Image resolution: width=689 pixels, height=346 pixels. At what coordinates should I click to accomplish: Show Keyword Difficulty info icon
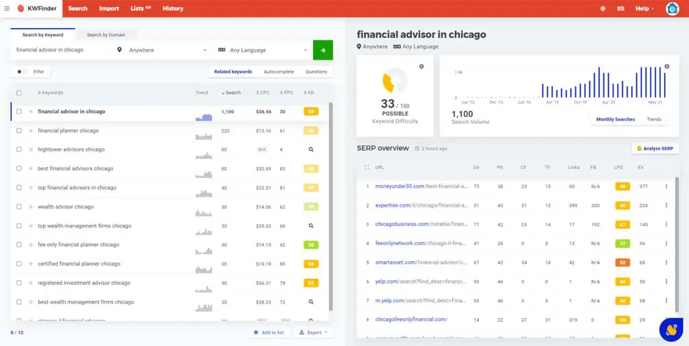(x=421, y=67)
